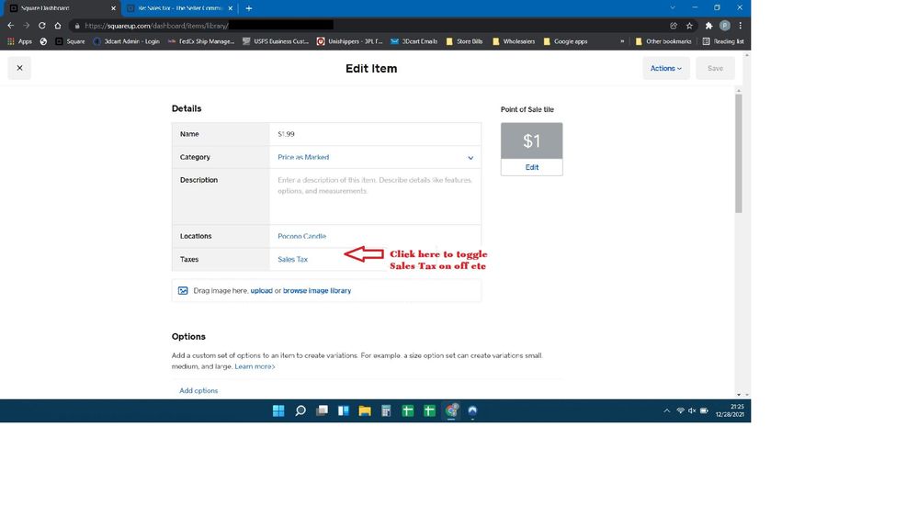Expand the Category dropdown chevron
The height and width of the screenshot is (516, 918).
coord(470,158)
